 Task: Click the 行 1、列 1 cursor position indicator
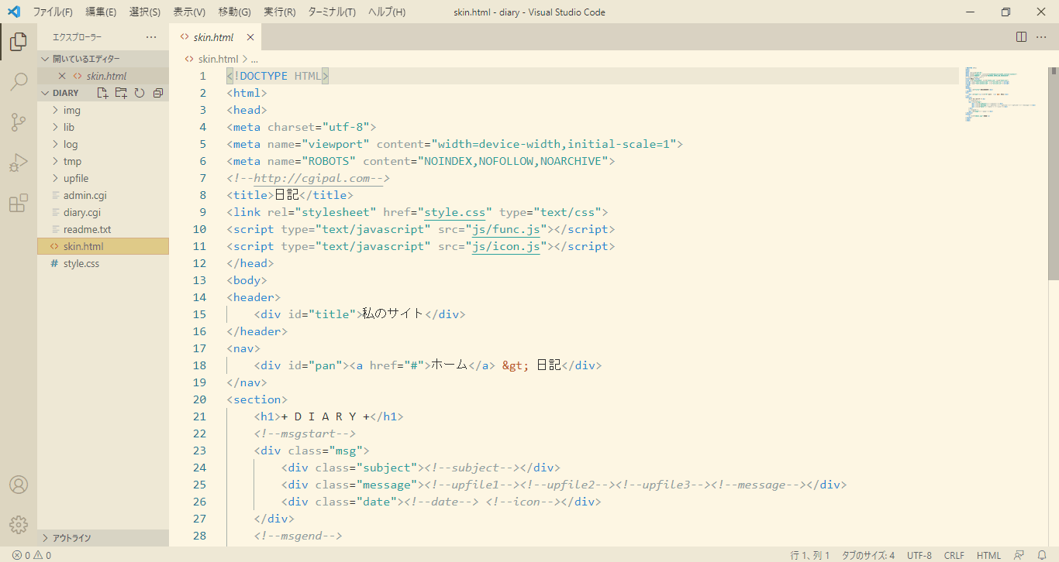coord(810,555)
